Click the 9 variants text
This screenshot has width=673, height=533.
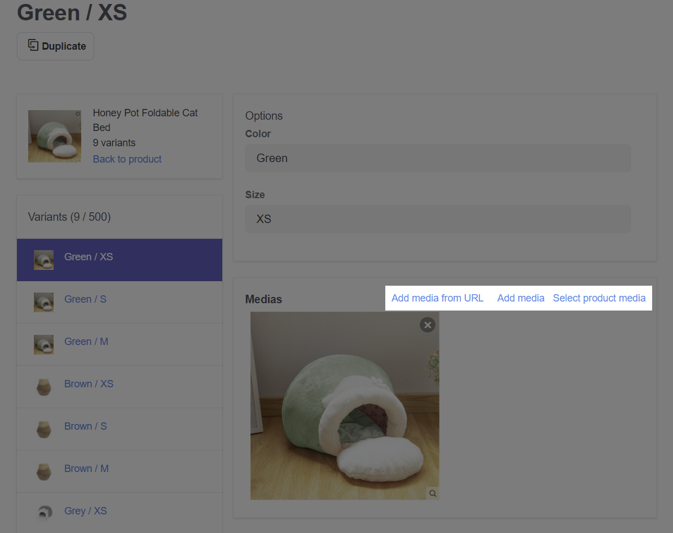(114, 143)
